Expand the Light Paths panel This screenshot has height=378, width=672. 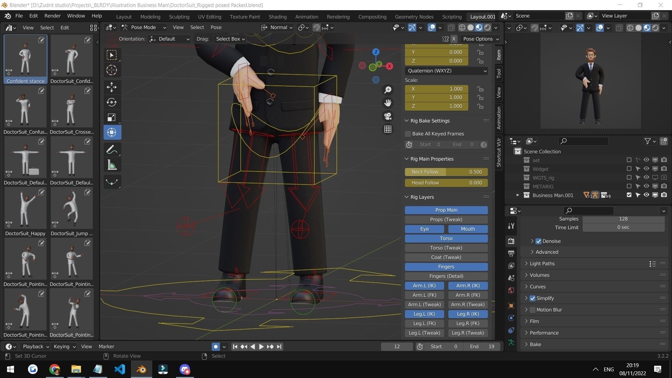pos(542,264)
